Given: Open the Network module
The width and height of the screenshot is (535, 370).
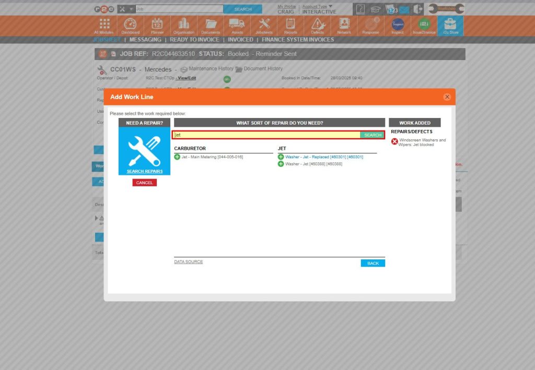Looking at the screenshot, I should (x=344, y=25).
